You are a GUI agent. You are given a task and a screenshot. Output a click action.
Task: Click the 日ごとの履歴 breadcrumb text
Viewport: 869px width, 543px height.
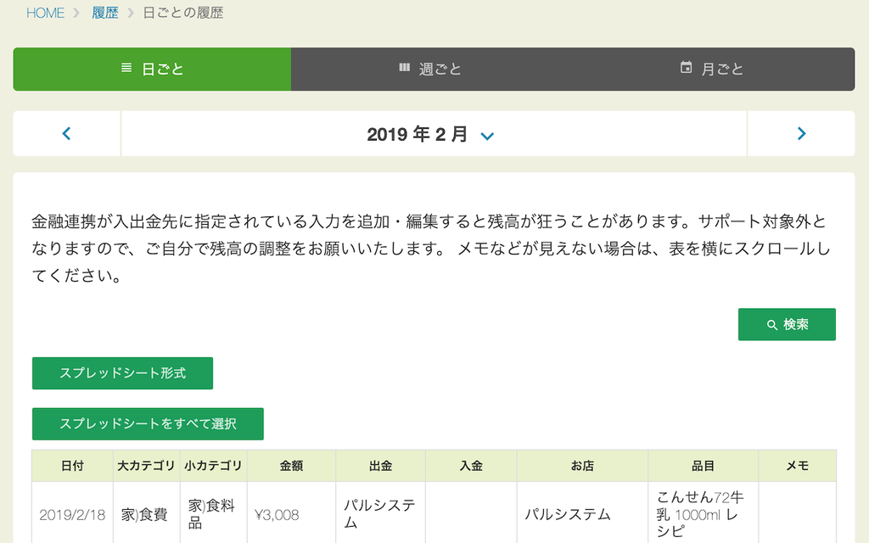coord(183,13)
